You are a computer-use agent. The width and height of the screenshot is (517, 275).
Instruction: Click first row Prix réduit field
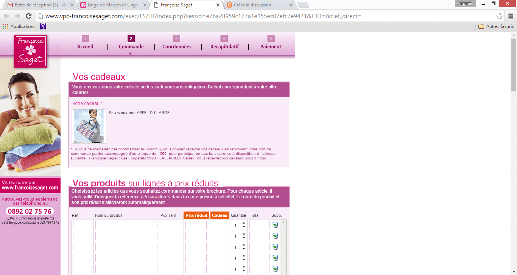[x=196, y=225]
